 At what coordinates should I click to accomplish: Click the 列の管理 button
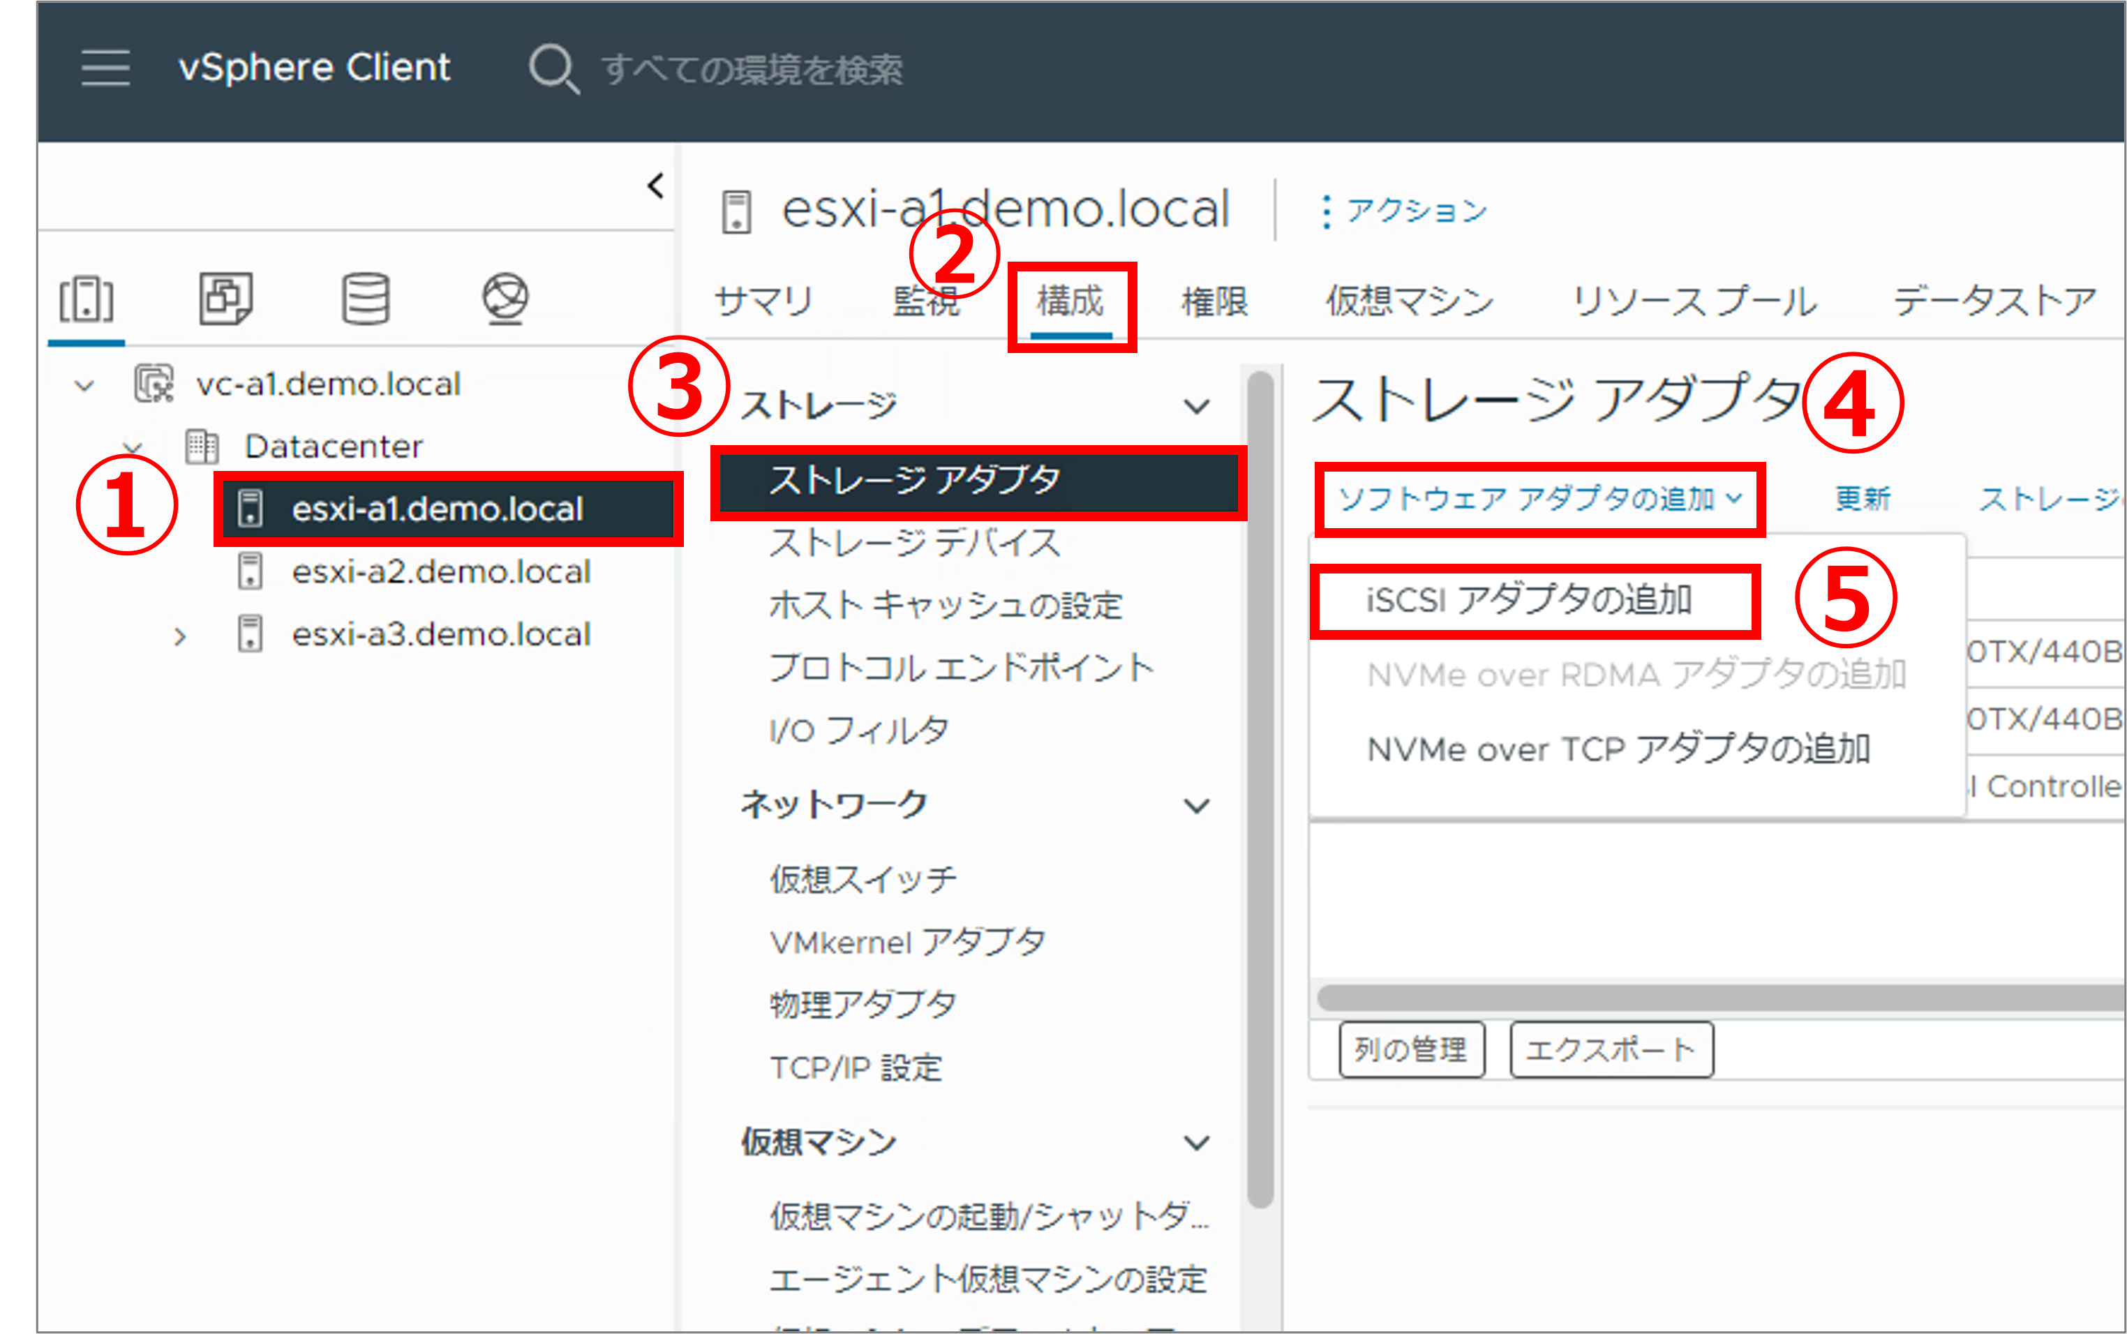point(1412,1050)
